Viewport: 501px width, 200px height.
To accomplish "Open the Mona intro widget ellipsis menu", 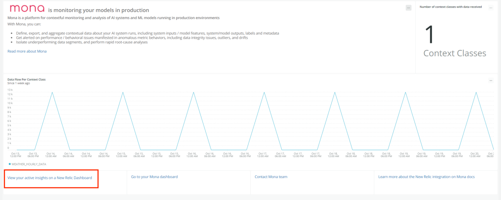I will (x=408, y=8).
